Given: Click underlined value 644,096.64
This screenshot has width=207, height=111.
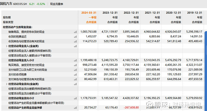Looking at the screenshot, I should pyautogui.click(x=174, y=79).
